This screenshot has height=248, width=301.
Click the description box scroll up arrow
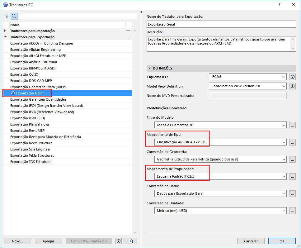[x=293, y=40]
